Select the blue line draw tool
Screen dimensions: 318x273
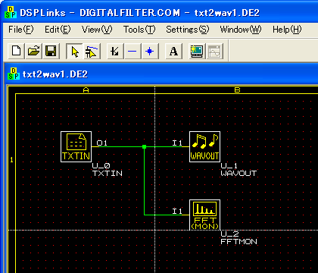[132, 52]
